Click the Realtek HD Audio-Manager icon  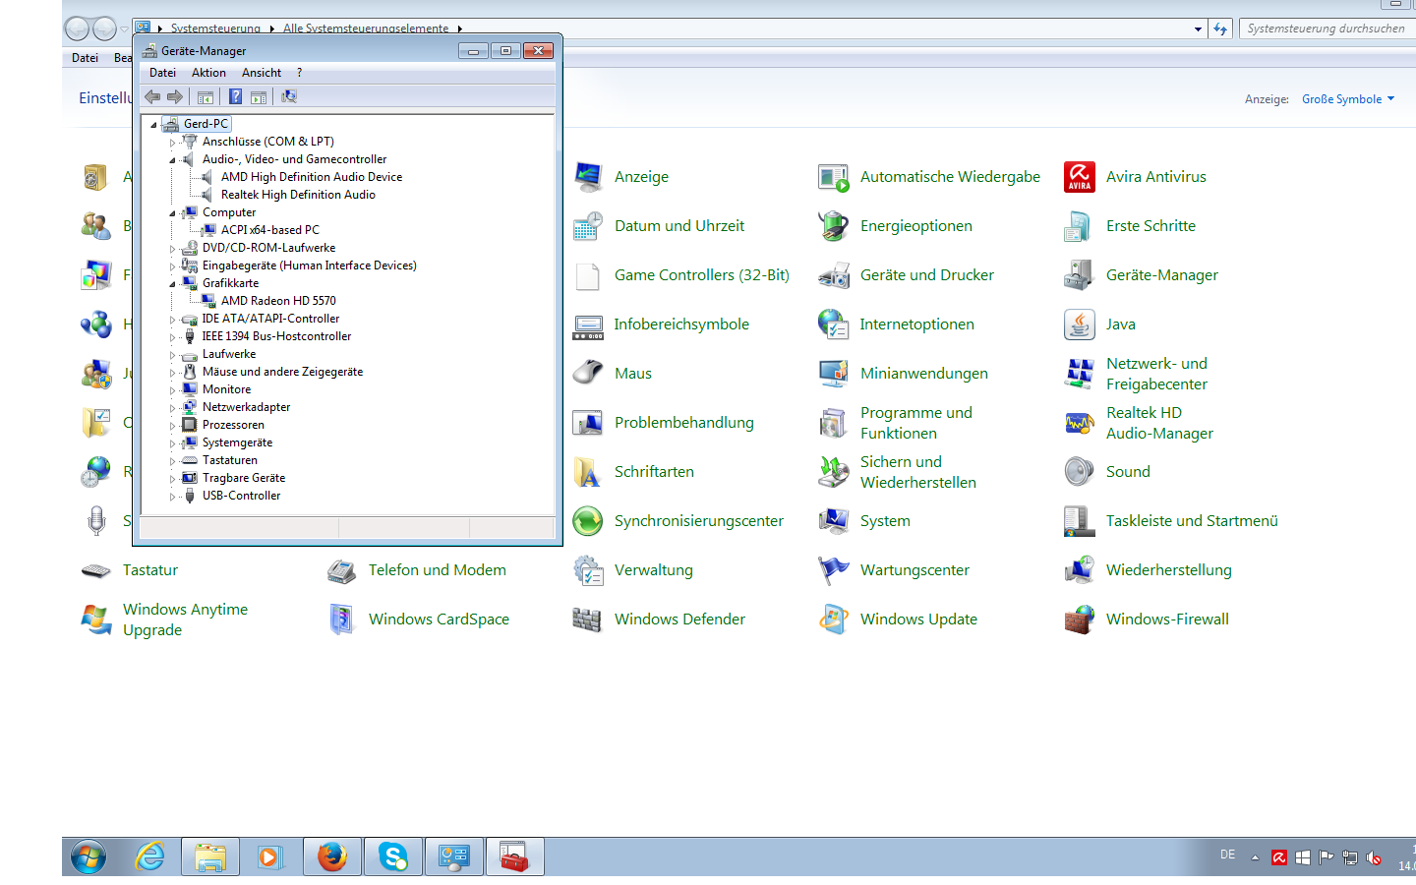coord(1080,423)
